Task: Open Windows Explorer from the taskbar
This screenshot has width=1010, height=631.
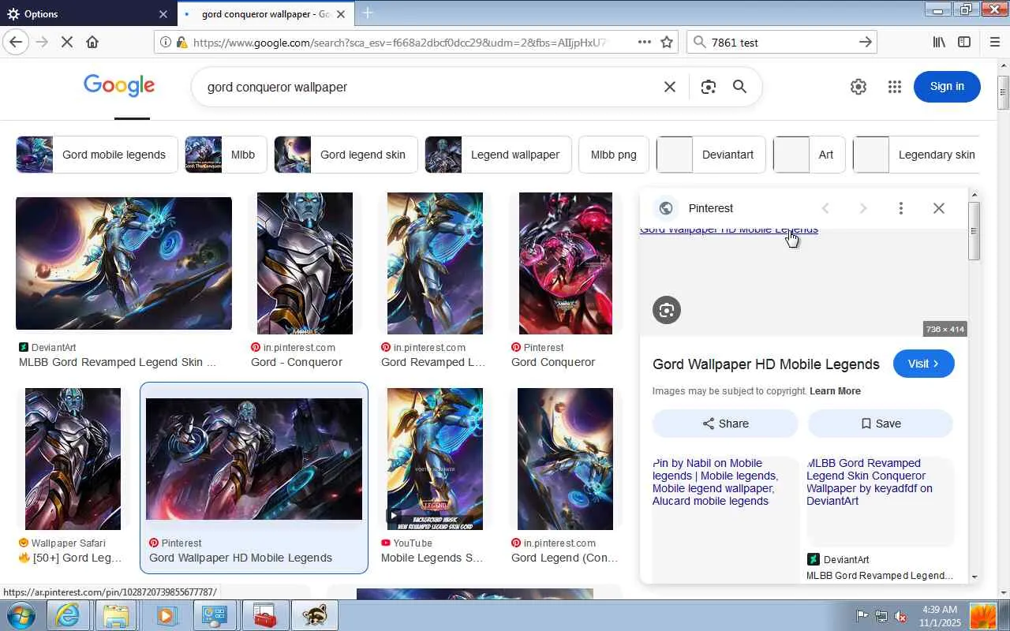Action: click(116, 615)
